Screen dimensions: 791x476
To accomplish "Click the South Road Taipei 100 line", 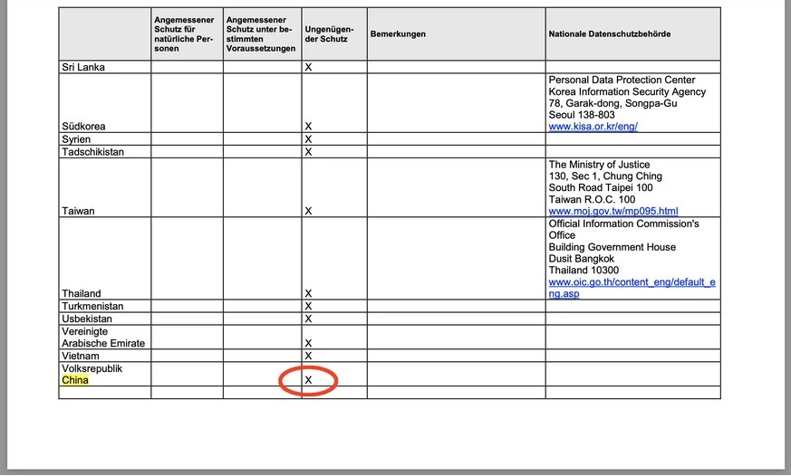I will 601,187.
